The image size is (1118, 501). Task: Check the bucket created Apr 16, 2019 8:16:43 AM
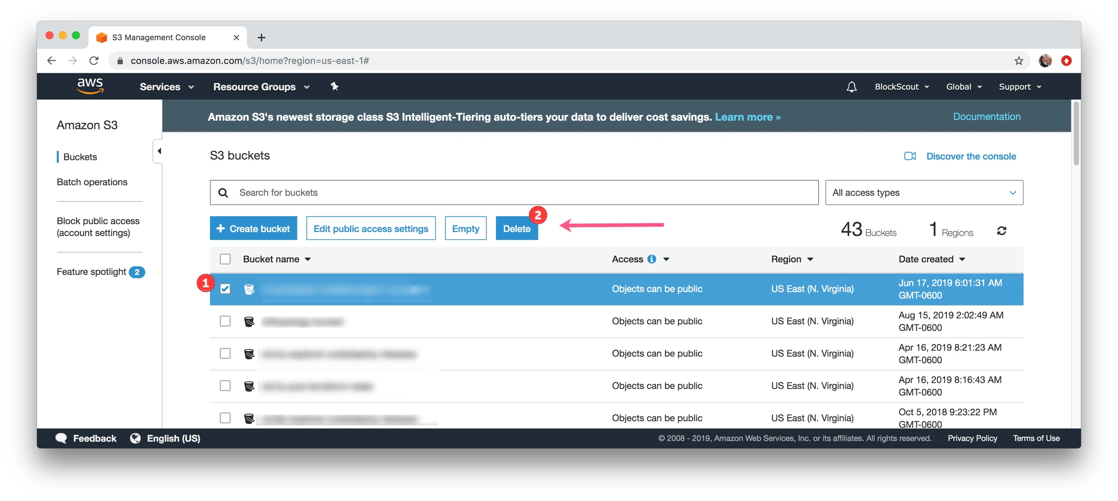tap(225, 386)
